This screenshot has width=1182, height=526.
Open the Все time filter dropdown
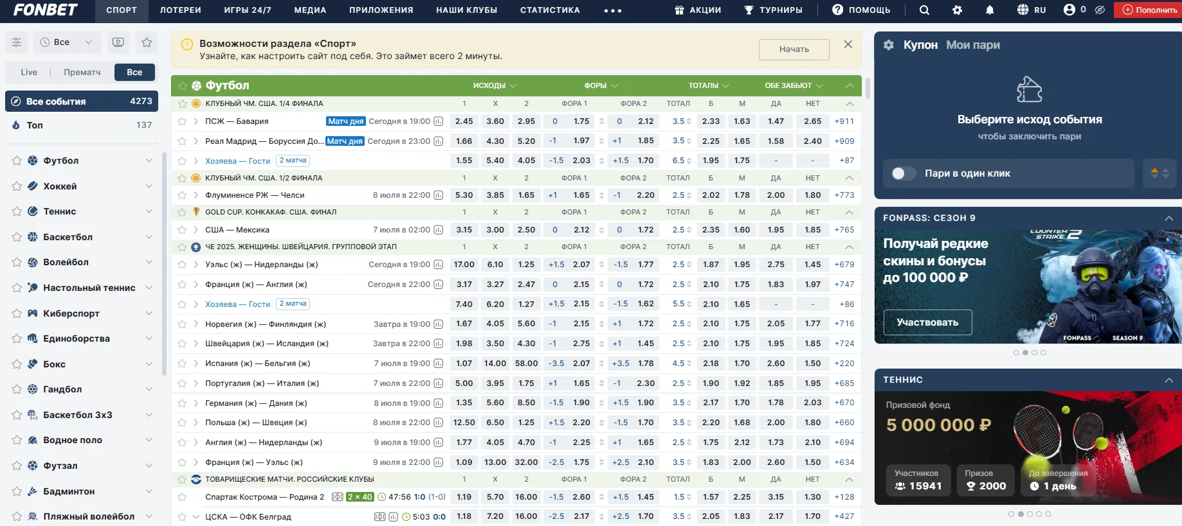click(x=67, y=42)
